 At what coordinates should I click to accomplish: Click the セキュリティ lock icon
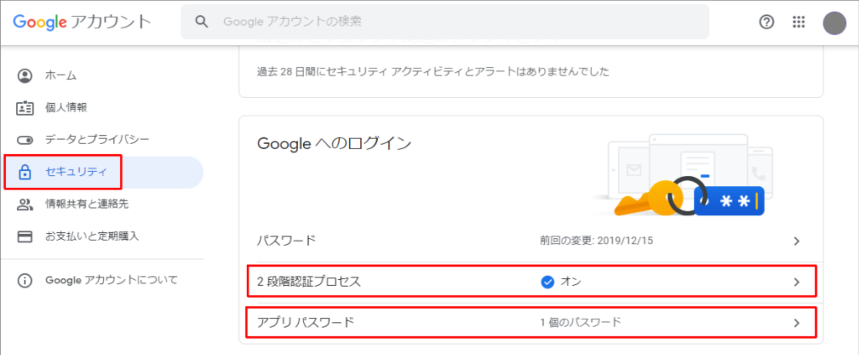(x=25, y=172)
